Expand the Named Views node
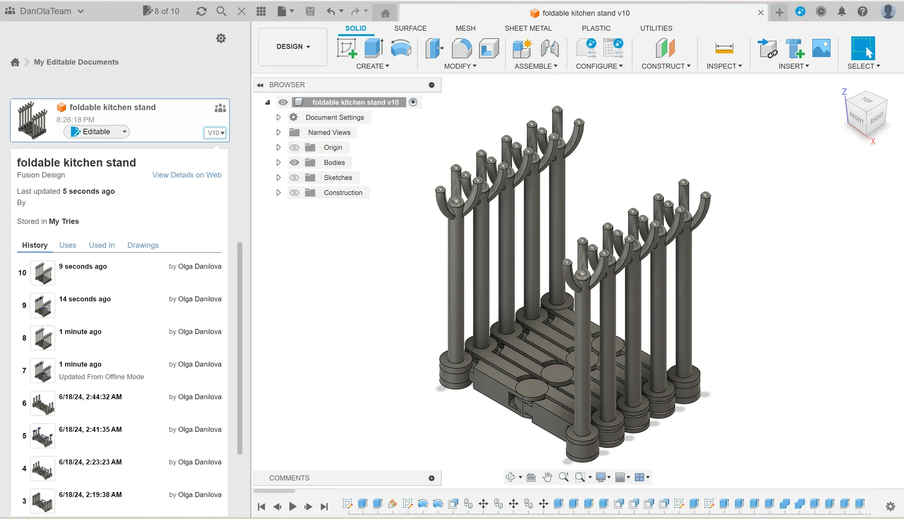This screenshot has width=904, height=519. click(279, 132)
